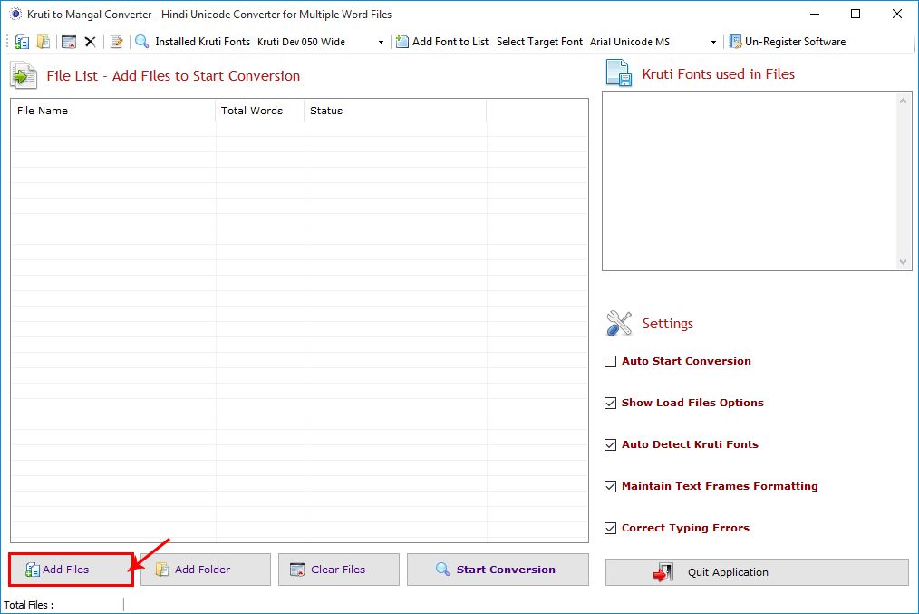Start Conversion button click
Image resolution: width=919 pixels, height=614 pixels.
pyautogui.click(x=498, y=570)
